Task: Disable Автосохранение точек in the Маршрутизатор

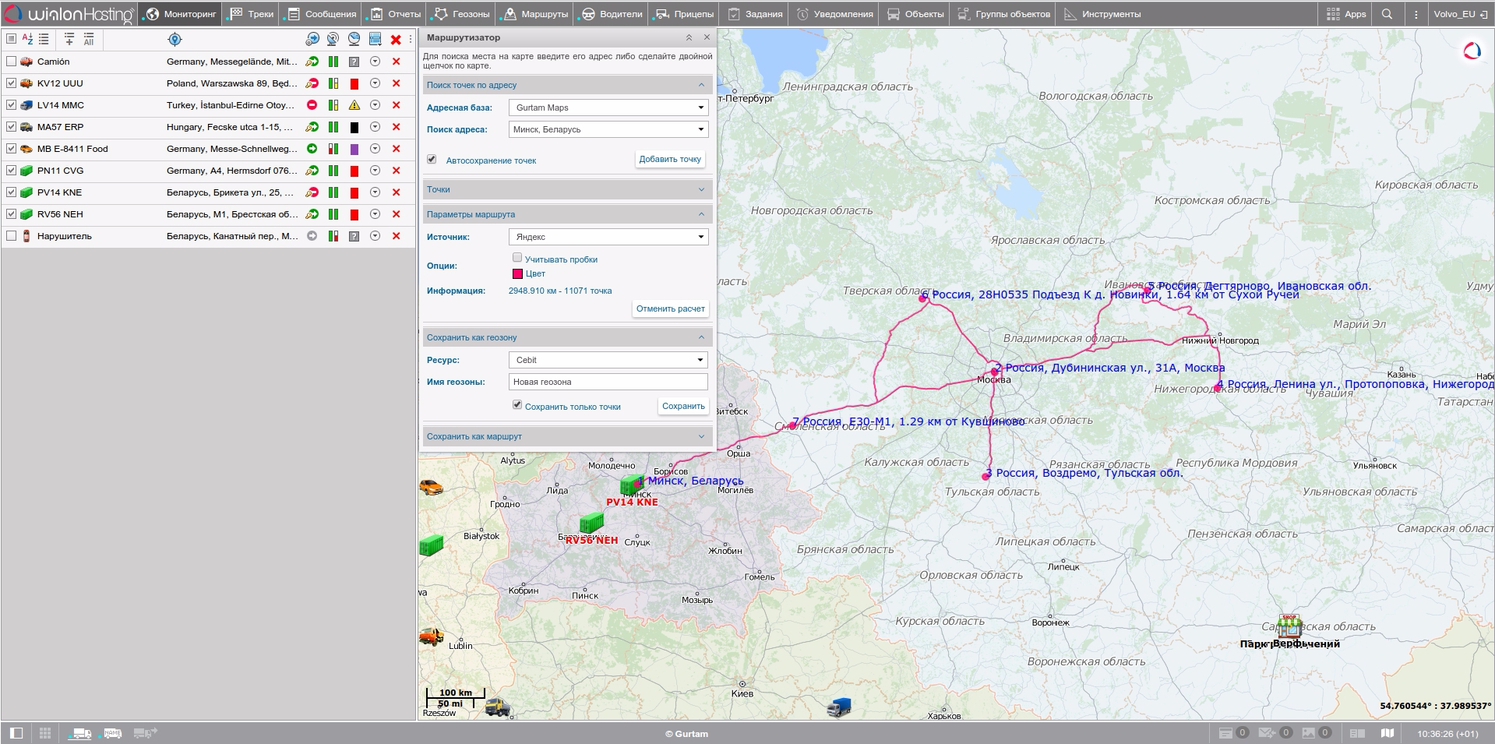Action: pos(431,159)
